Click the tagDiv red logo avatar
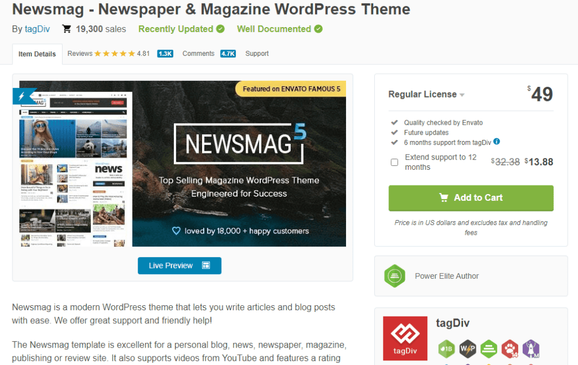The image size is (578, 365). pos(405,338)
